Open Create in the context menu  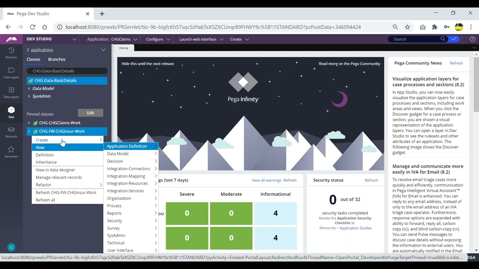coord(67,140)
